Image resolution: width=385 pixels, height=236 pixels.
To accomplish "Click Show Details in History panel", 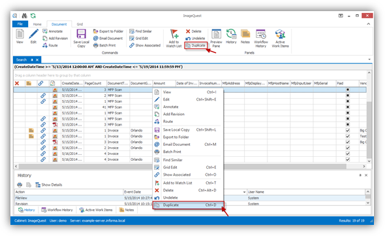I will click(x=49, y=184).
